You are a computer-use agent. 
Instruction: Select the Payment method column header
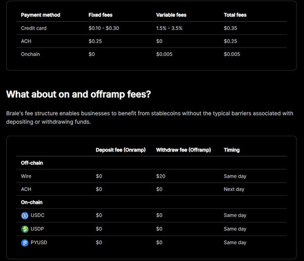click(41, 15)
